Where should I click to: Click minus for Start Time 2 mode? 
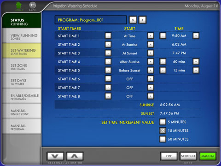click(108, 44)
